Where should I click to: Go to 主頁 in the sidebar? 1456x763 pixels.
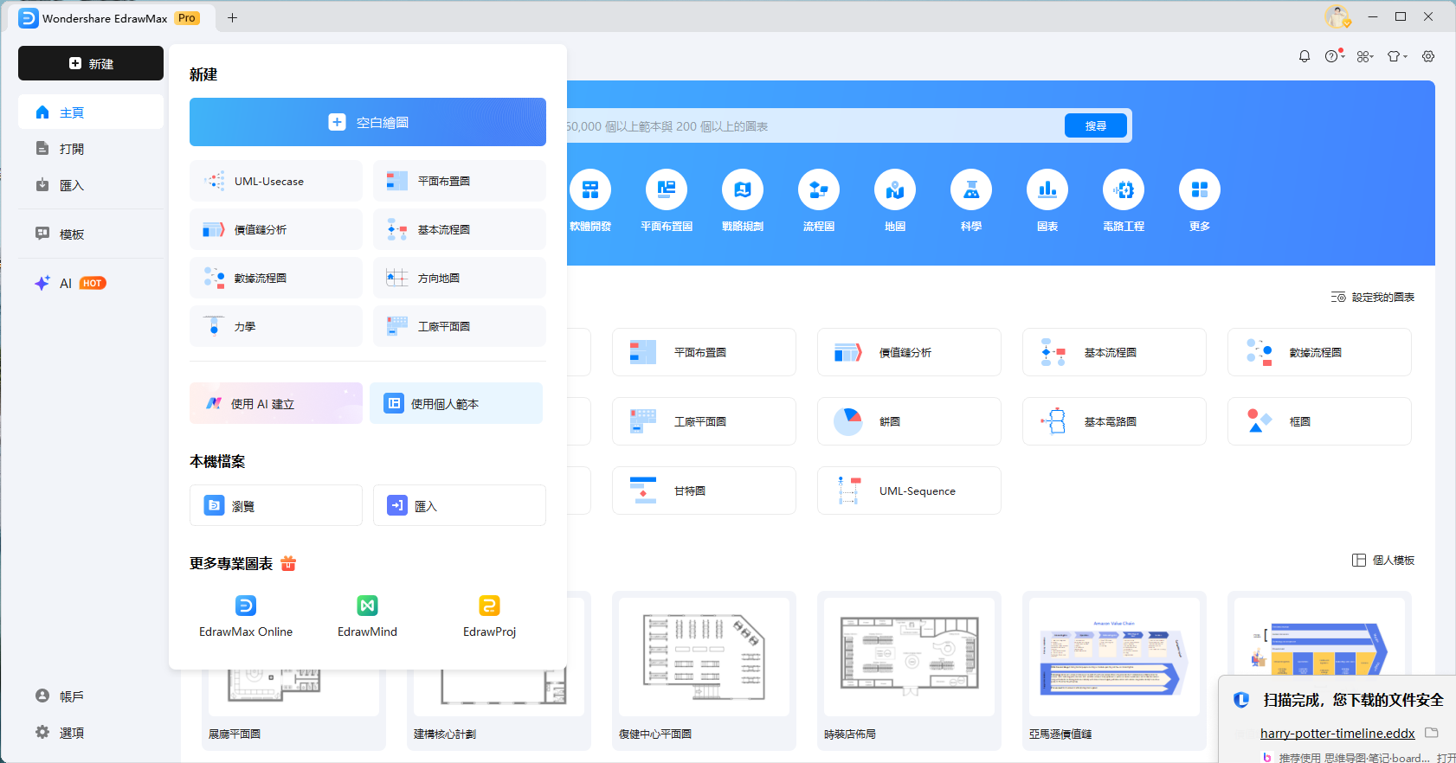tap(91, 112)
